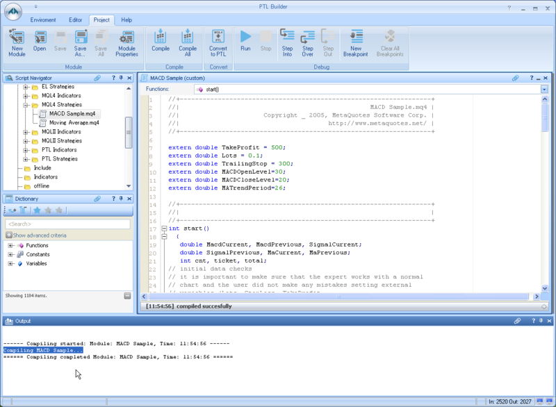Open the help icon in title bar

(x=509, y=8)
